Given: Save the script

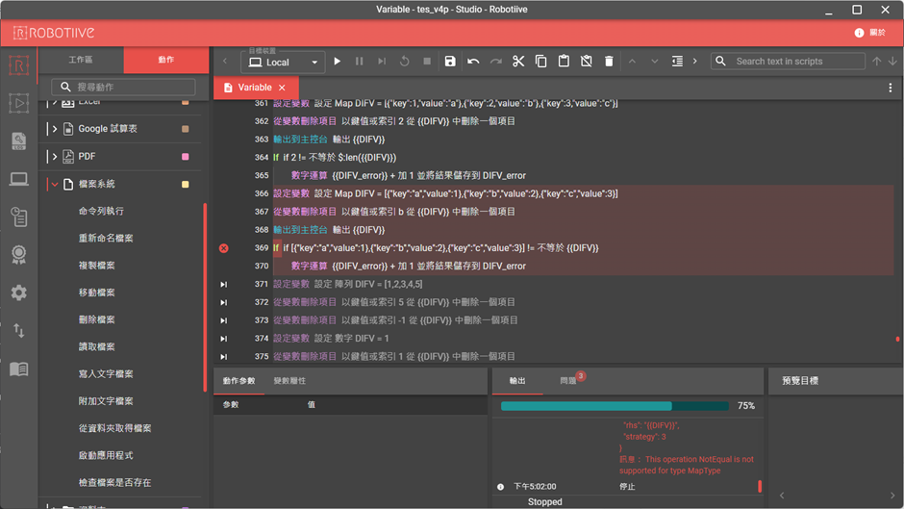Looking at the screenshot, I should (450, 62).
